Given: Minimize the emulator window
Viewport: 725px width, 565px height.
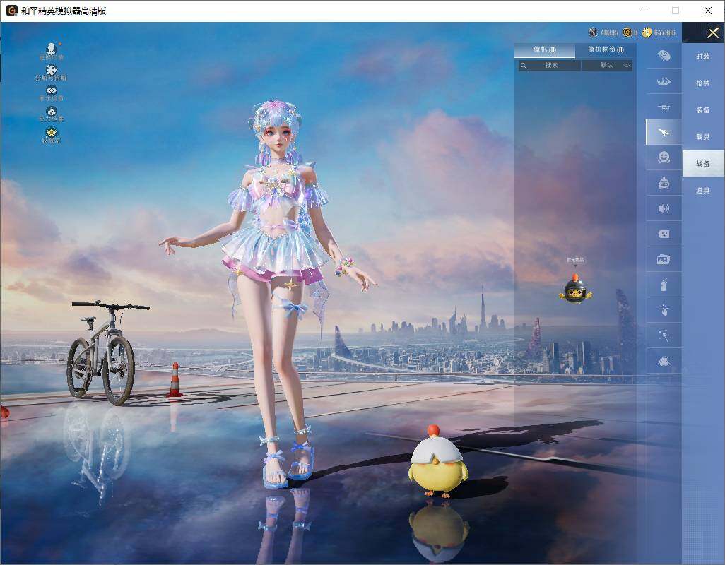Looking at the screenshot, I should pos(644,11).
